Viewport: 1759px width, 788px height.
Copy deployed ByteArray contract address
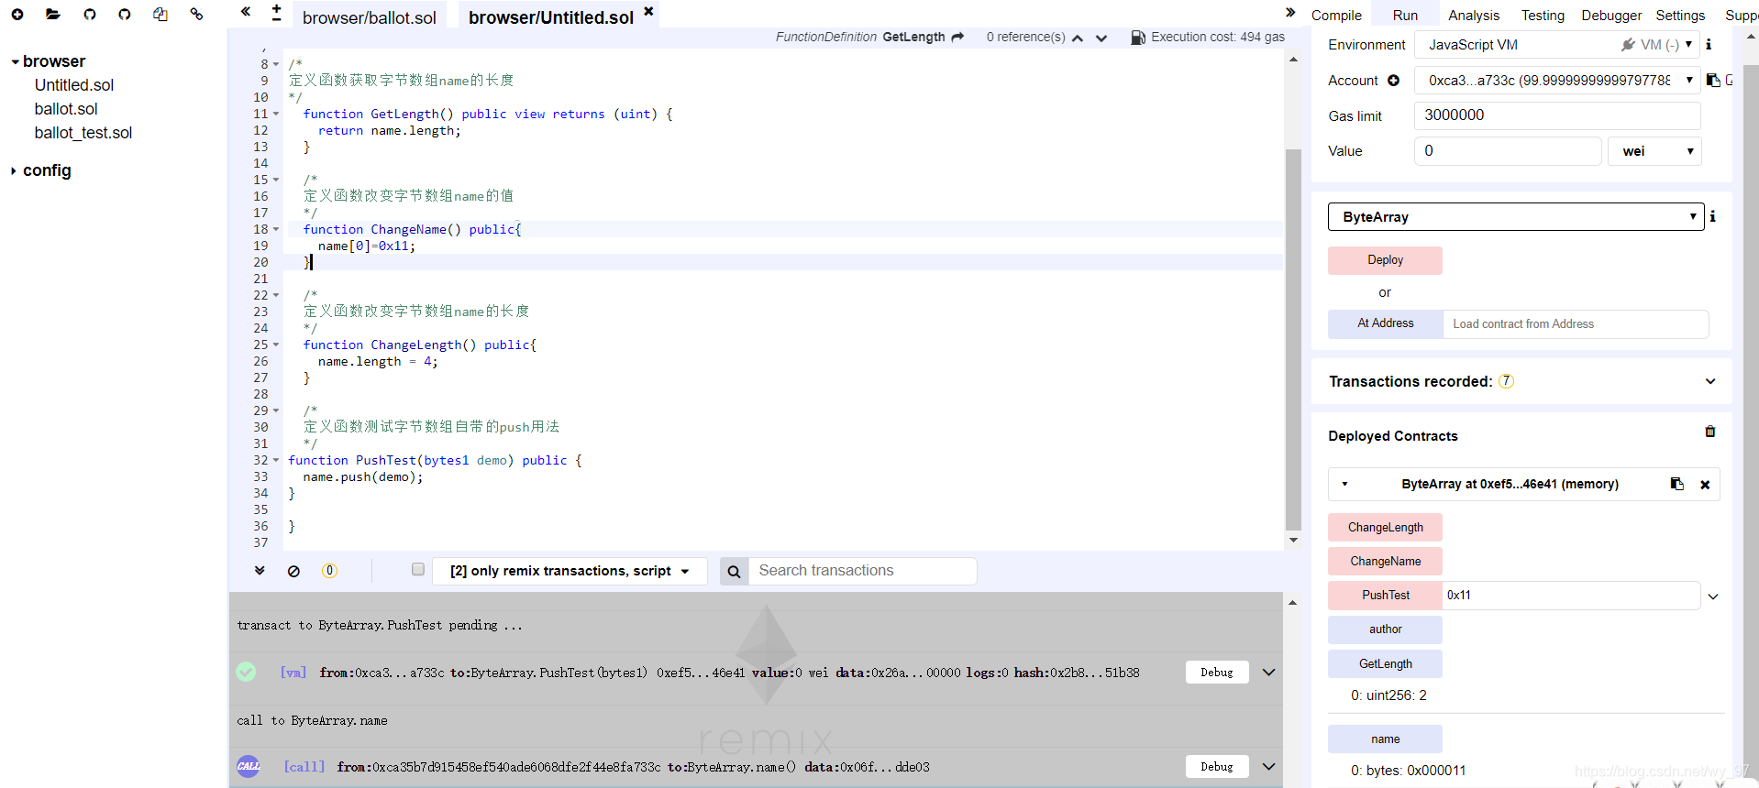pyautogui.click(x=1676, y=484)
